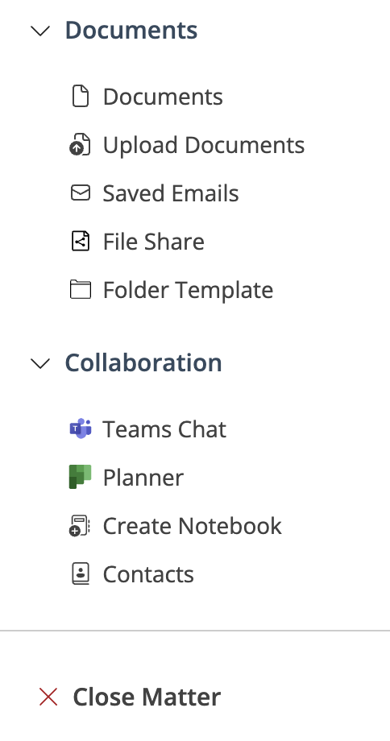Click the red X icon beside Close Matter
390x741 pixels.
coord(48,697)
